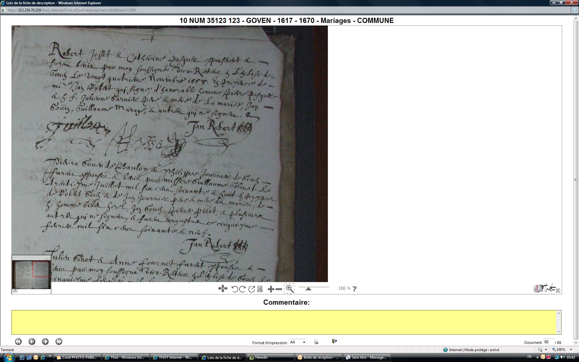579x362 pixels.
Task: Click the zoom slider handle
Action: [x=308, y=289]
